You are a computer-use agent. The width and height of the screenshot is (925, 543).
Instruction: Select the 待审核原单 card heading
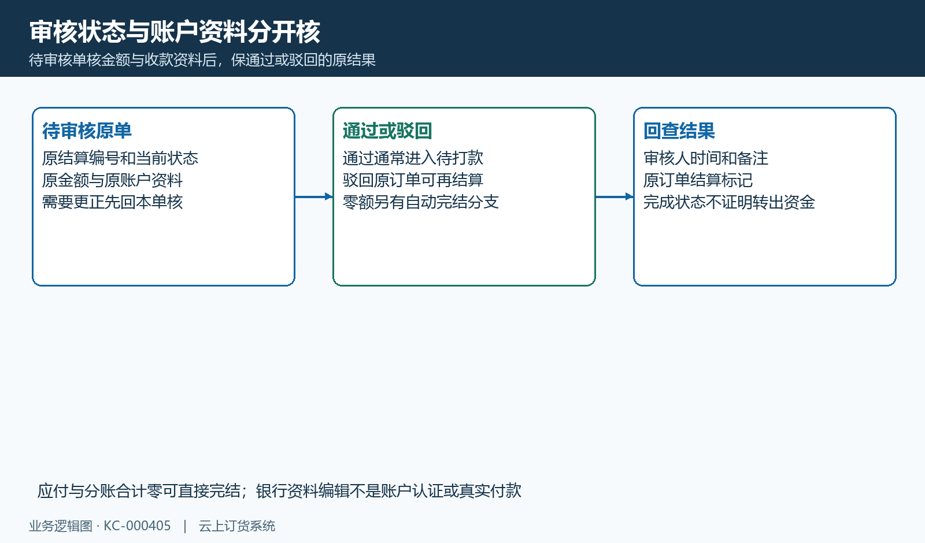[x=87, y=131]
